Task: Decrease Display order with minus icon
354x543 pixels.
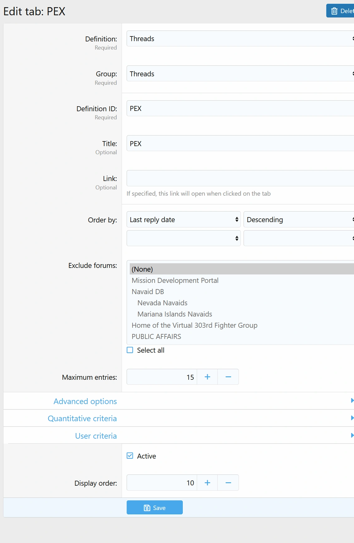Action: (x=228, y=483)
